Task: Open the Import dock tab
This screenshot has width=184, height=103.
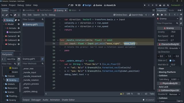Action: (x=14, y=10)
